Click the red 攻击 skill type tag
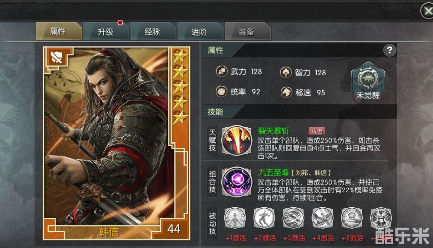The width and height of the screenshot is (433, 248). (x=317, y=131)
